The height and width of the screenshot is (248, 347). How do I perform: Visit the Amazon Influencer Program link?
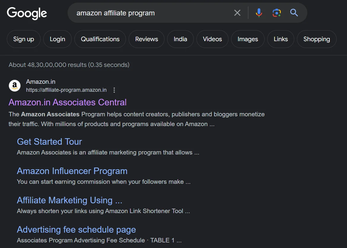click(72, 171)
